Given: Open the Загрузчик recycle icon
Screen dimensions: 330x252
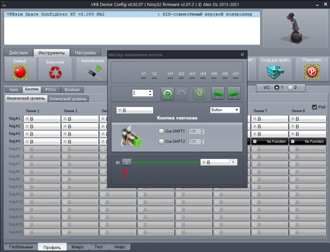Looking at the screenshot, I should point(55,71).
